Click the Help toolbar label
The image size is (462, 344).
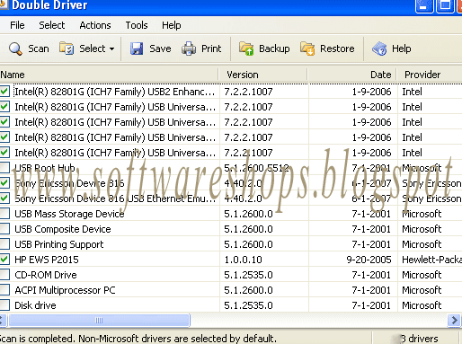[x=401, y=49]
